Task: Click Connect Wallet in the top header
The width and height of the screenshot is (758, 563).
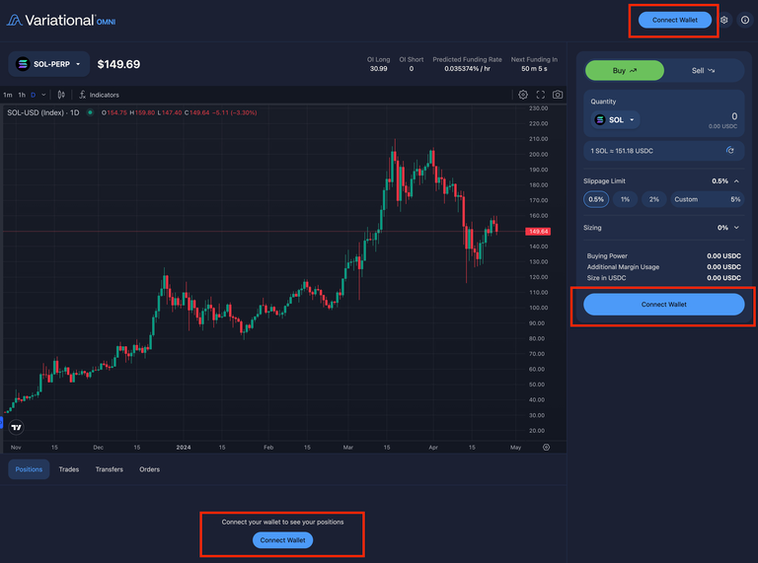Action: click(675, 20)
